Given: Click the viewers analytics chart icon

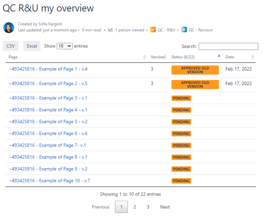Looking at the screenshot, I should (x=110, y=30).
